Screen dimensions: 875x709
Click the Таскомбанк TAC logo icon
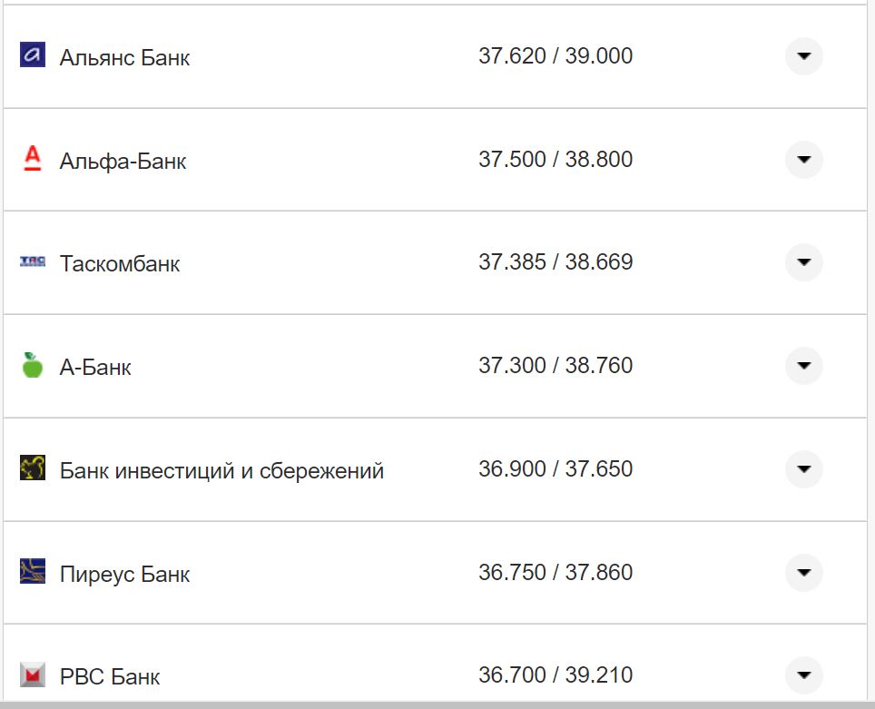pyautogui.click(x=33, y=262)
